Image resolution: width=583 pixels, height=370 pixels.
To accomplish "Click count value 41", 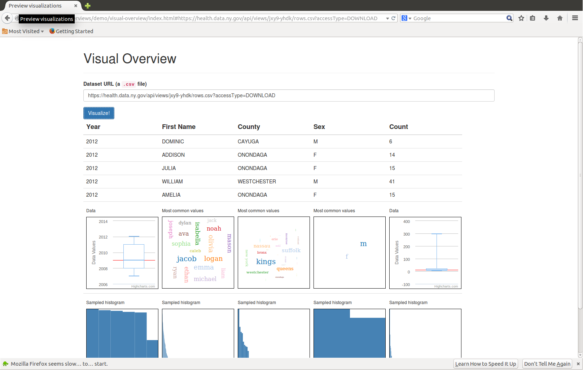I will click(392, 182).
